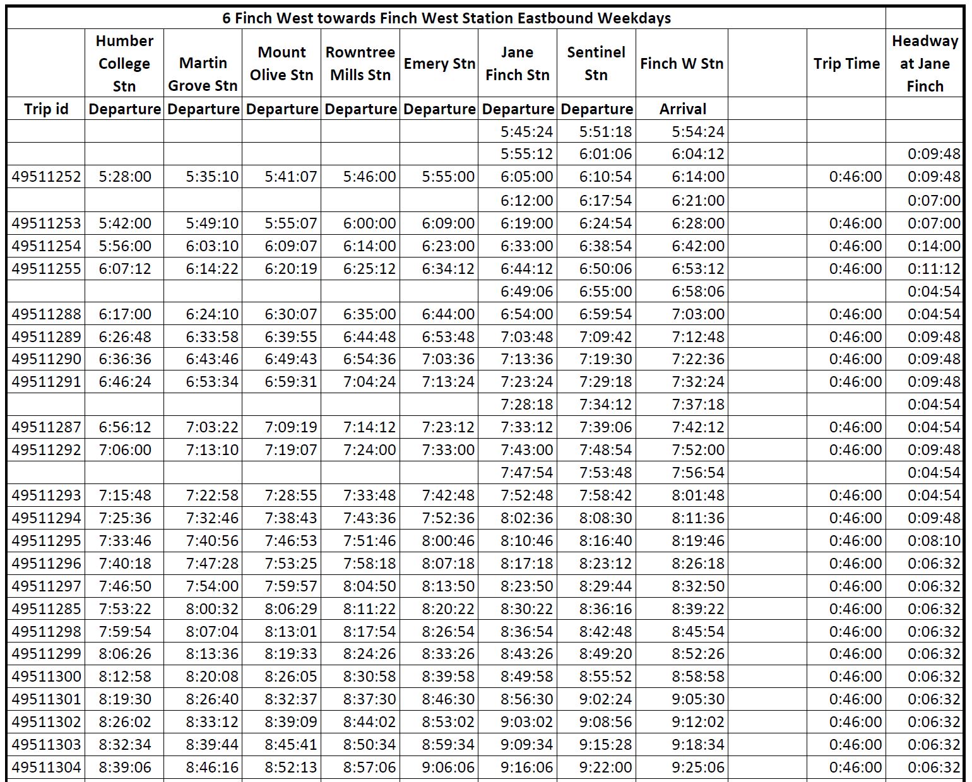Click trip id cell 49511304
This screenshot has width=972, height=782.
tap(46, 767)
